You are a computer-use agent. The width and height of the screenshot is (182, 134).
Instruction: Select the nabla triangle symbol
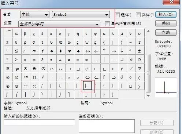click(140, 68)
